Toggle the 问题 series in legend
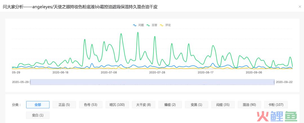Image resolution: width=304 pixels, height=123 pixels. coord(138,25)
